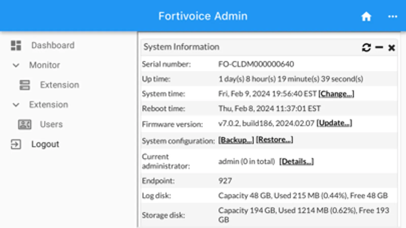The image size is (406, 228).
Task: Open the Dashboard menu item
Action: pyautogui.click(x=53, y=45)
